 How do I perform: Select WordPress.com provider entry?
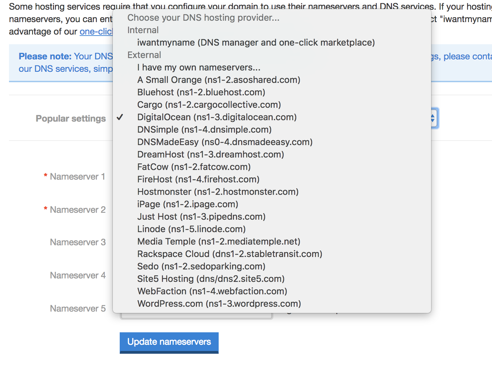[x=272, y=304]
